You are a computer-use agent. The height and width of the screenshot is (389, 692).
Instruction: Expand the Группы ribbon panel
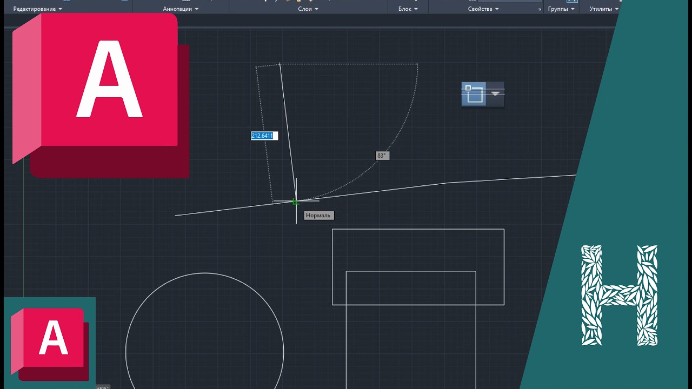click(561, 9)
